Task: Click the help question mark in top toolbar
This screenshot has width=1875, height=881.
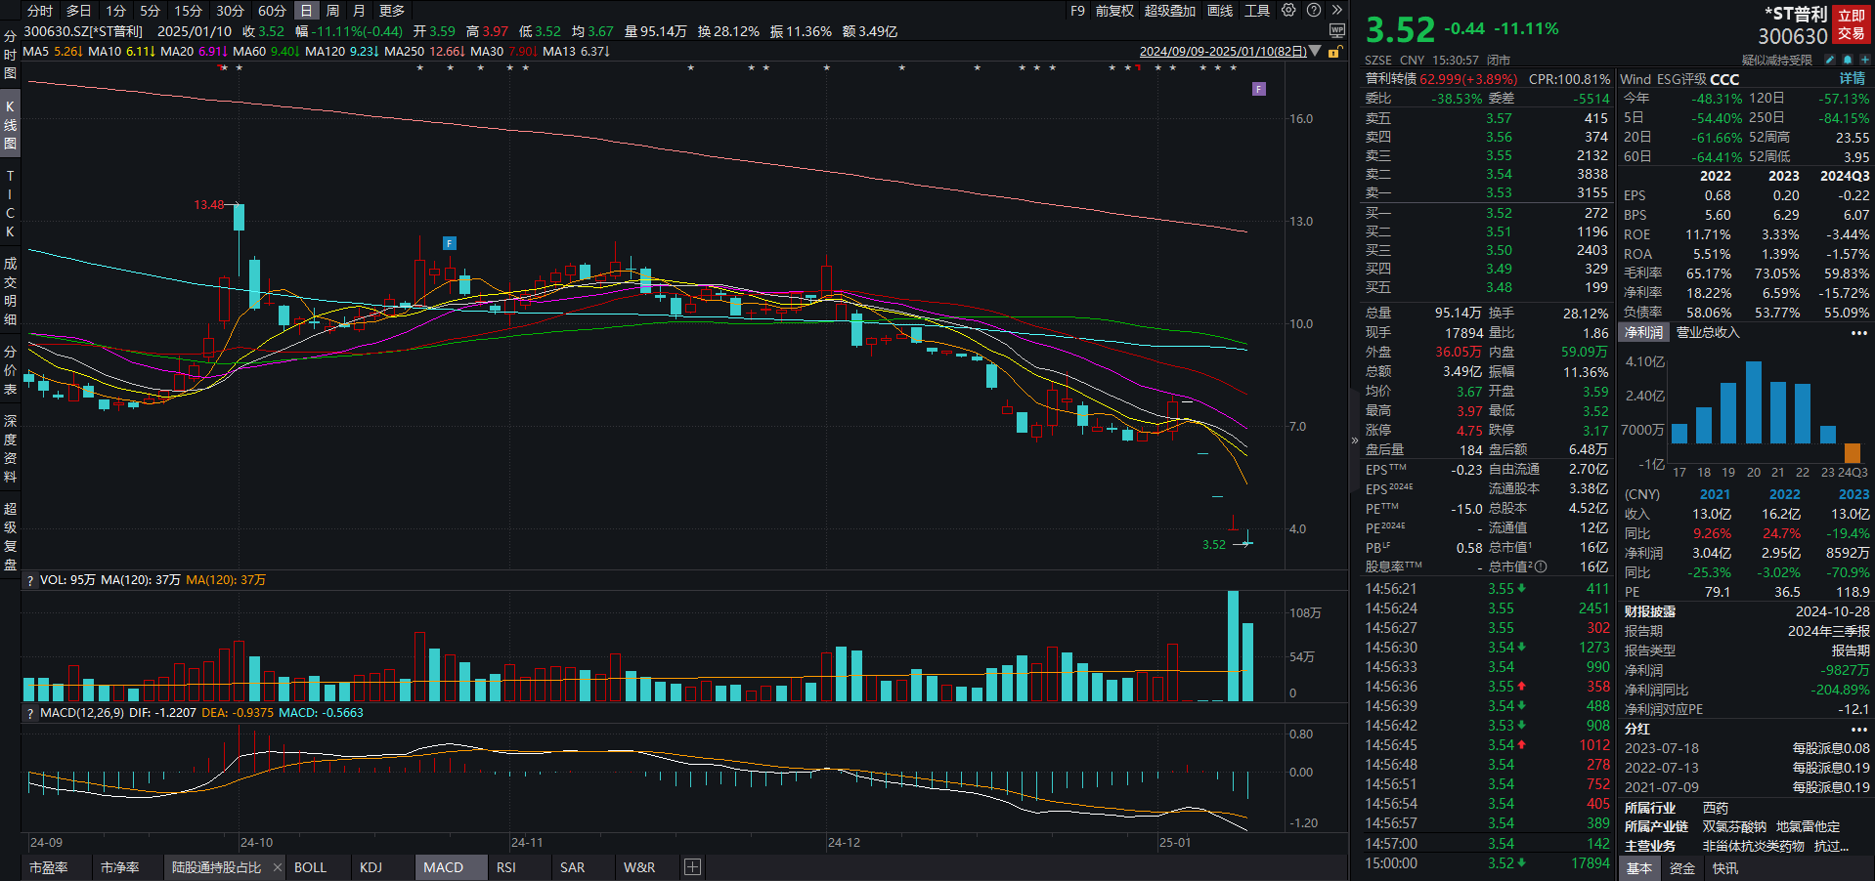Action: tap(1314, 11)
